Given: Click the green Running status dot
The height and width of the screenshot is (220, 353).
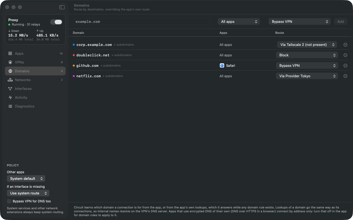Looking at the screenshot, I should (x=9, y=24).
